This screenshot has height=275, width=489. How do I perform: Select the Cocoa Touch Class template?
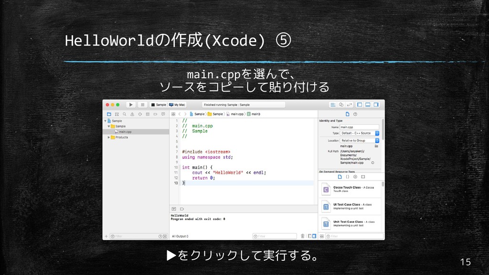point(350,189)
